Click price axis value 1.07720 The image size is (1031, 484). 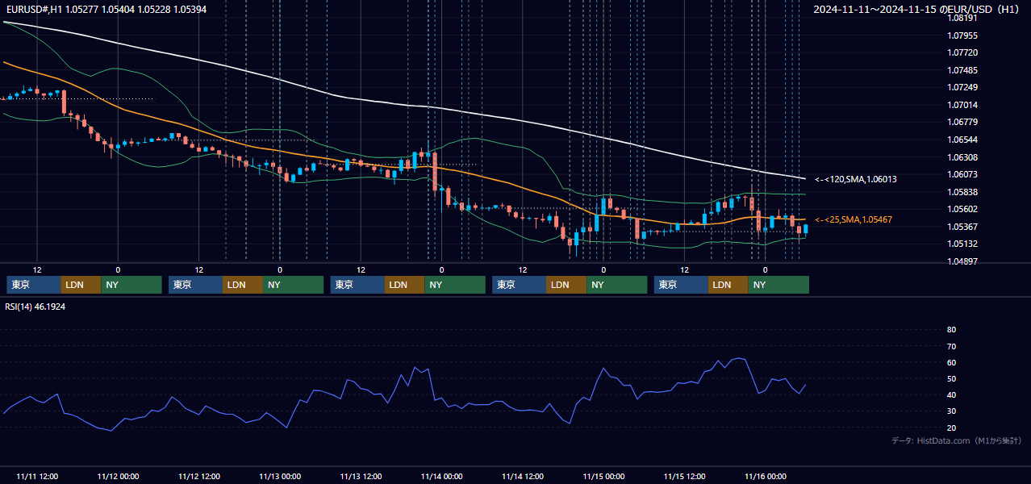(962, 52)
